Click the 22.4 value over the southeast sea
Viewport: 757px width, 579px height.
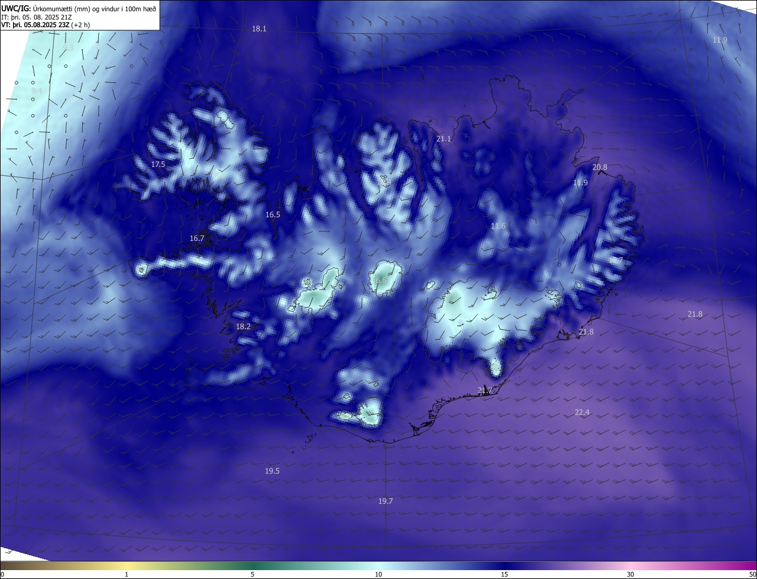tap(582, 412)
